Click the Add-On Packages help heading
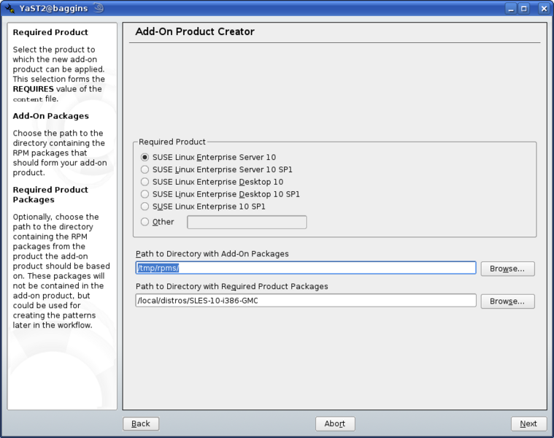554x438 pixels. click(51, 116)
